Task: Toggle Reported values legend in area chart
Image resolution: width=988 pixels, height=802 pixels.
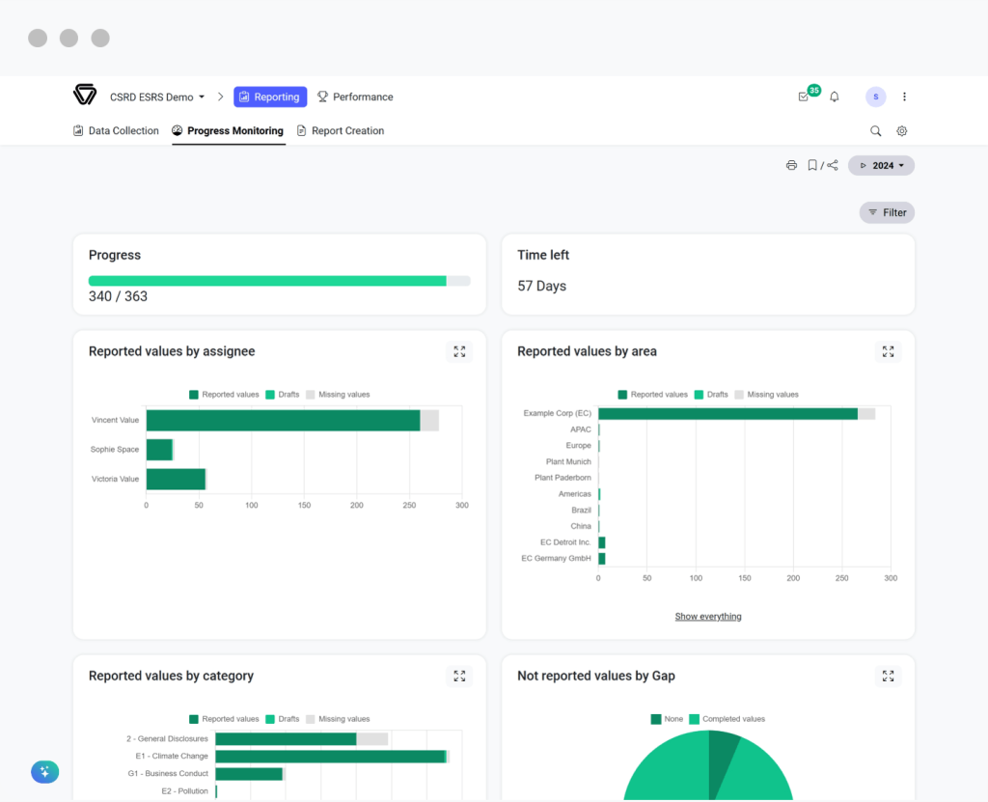Action: [653, 395]
